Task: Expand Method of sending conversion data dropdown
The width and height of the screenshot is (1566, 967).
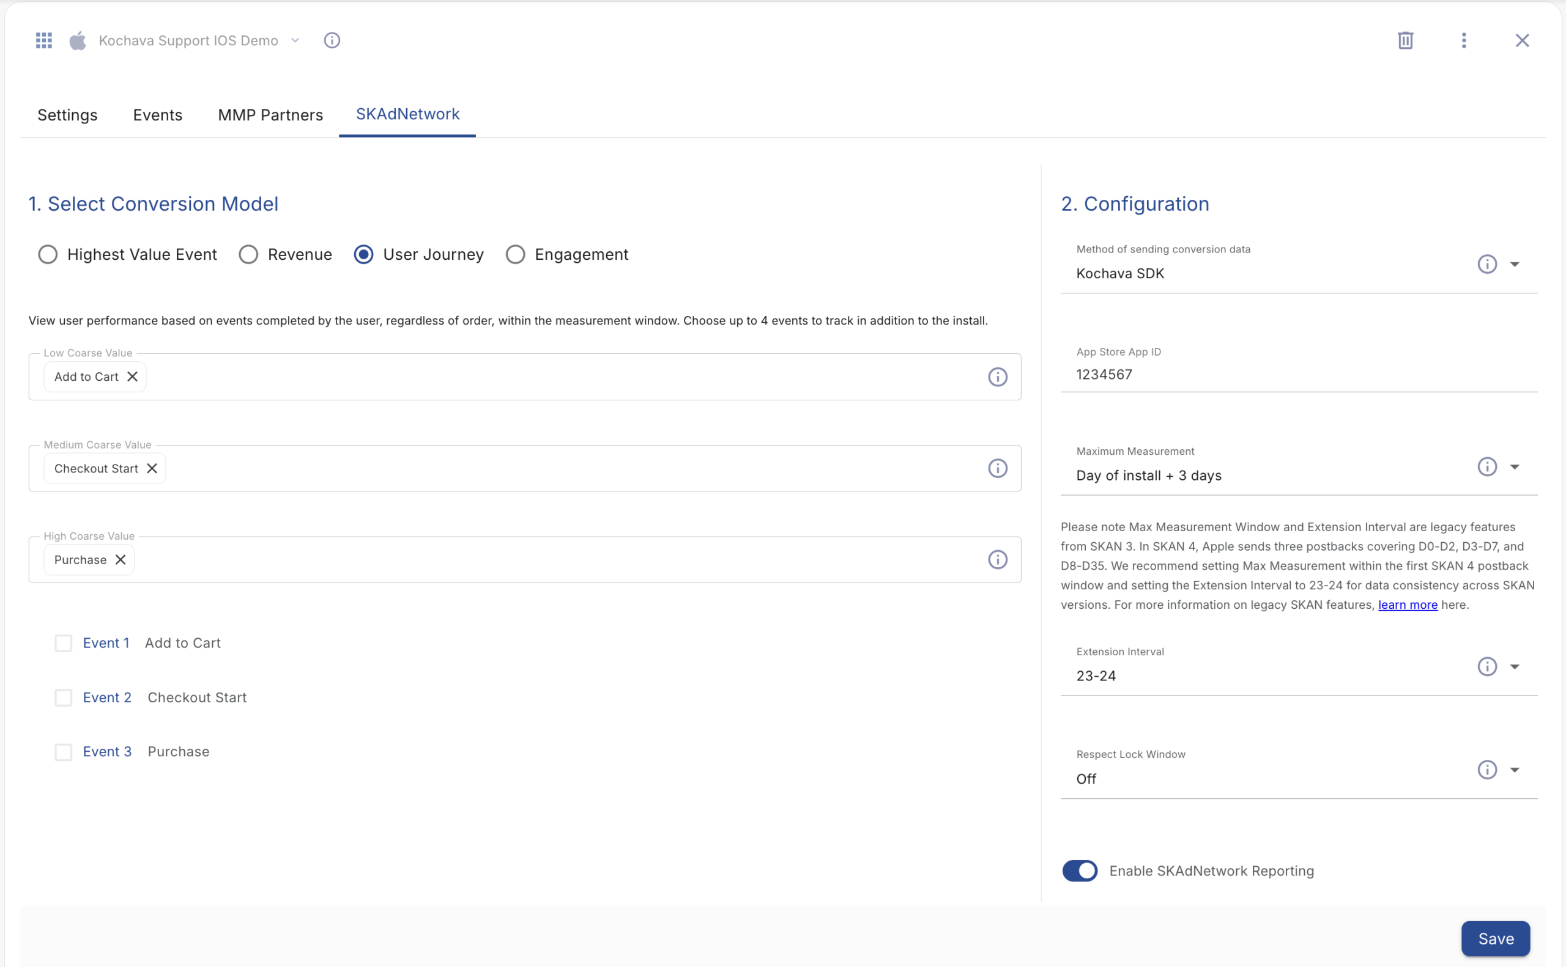Action: coord(1514,264)
